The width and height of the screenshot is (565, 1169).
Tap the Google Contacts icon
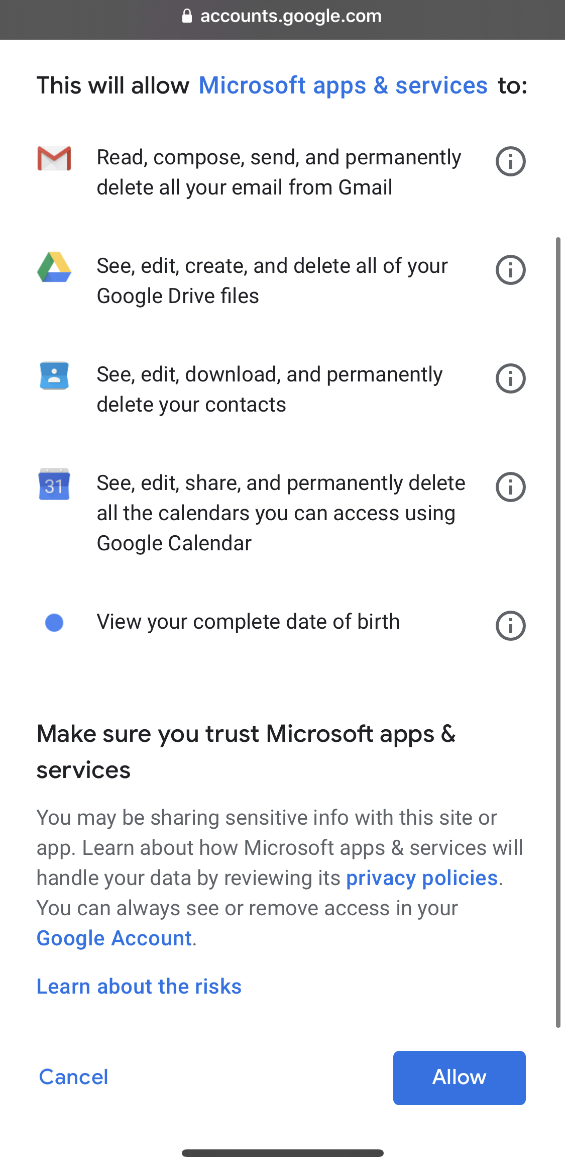[x=54, y=376]
